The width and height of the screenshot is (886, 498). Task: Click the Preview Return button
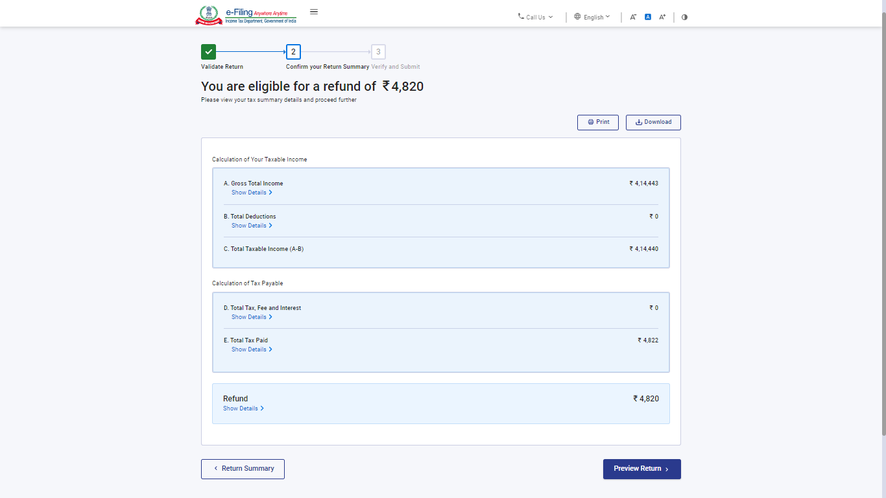point(641,469)
